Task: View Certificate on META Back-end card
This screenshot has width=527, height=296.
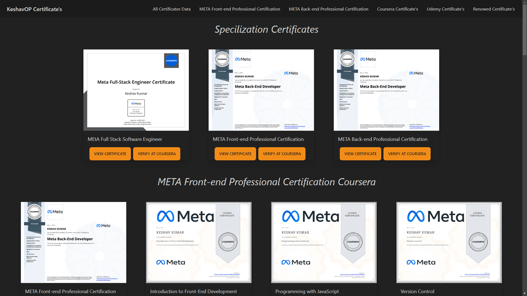Action: click(x=360, y=154)
